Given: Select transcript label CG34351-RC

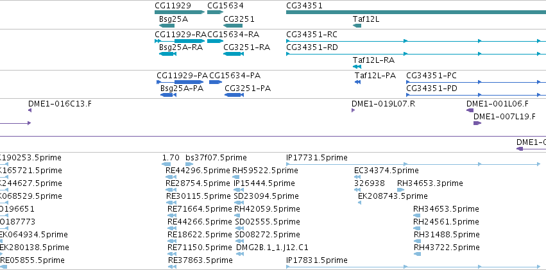Looking at the screenshot, I should (312, 35).
